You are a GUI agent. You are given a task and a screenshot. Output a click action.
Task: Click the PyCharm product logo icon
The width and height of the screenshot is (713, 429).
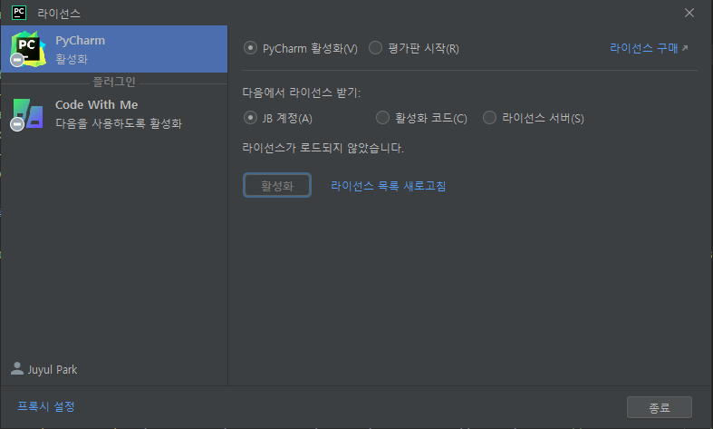pyautogui.click(x=28, y=49)
